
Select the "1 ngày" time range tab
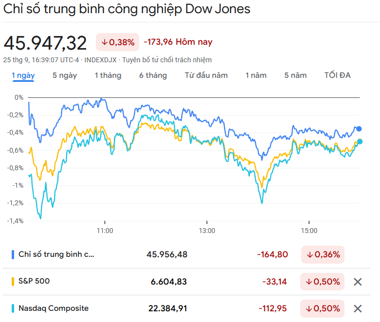click(x=23, y=75)
